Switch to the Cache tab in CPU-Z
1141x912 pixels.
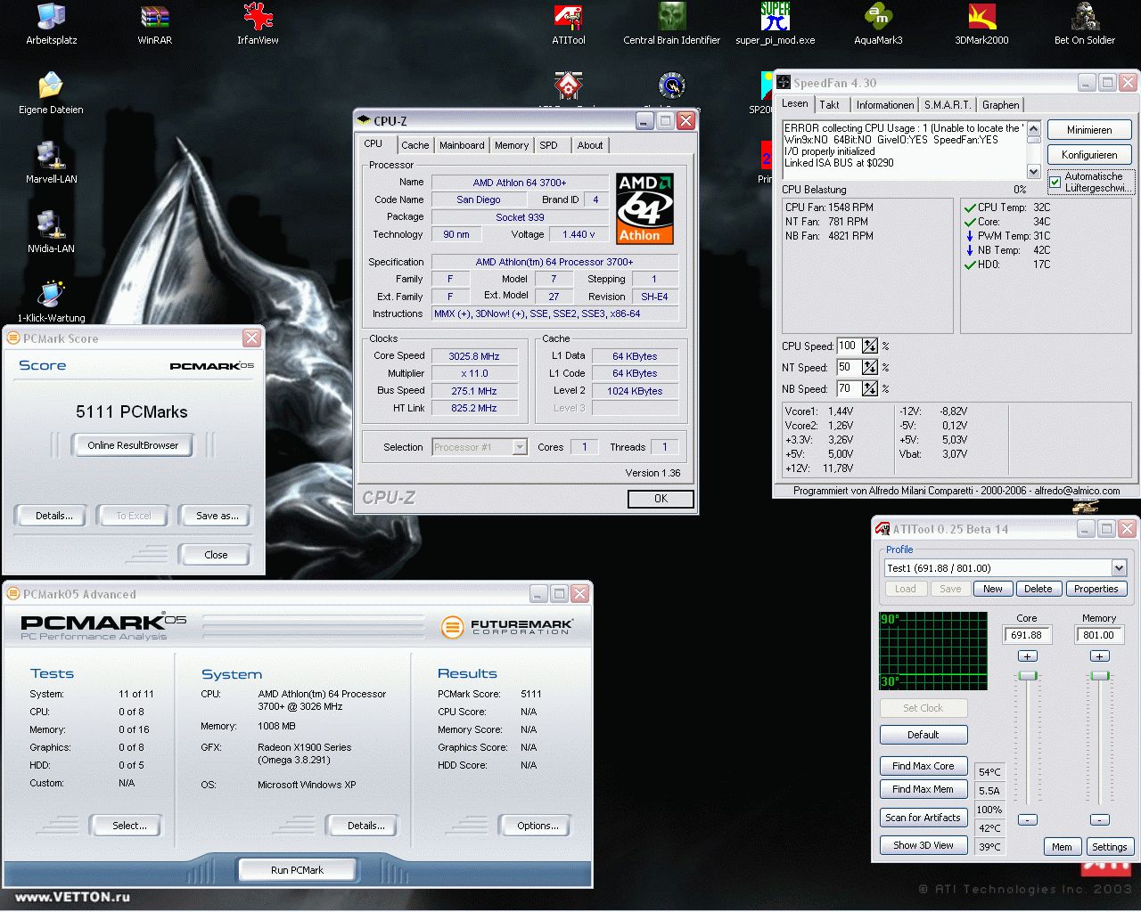click(x=415, y=145)
